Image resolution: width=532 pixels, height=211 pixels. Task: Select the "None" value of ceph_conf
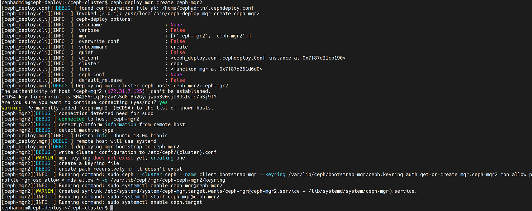176,75
